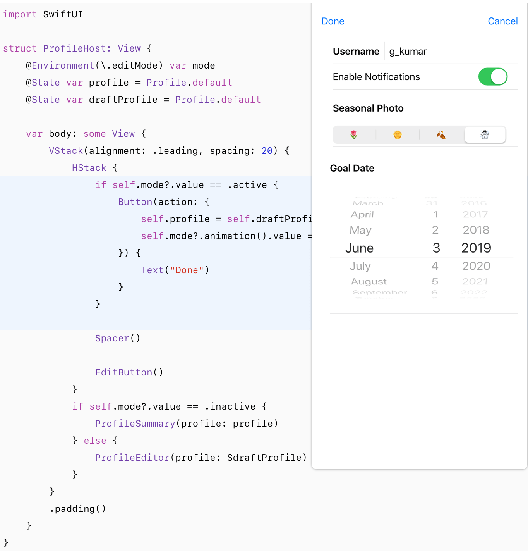Choose 2018 in the year wheel
This screenshot has width=528, height=551.
[x=476, y=230]
